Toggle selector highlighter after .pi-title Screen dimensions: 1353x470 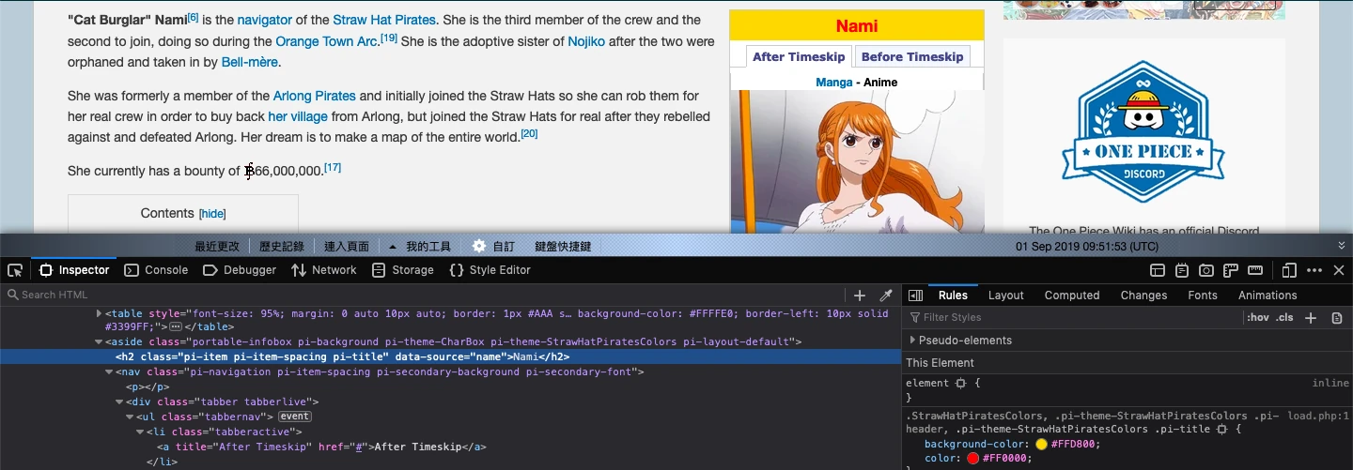1221,429
